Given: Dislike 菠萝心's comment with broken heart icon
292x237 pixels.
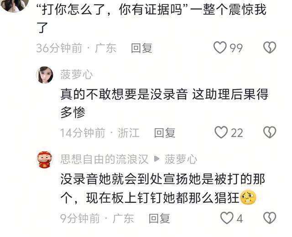Looking at the screenshot, I should [x=270, y=132].
